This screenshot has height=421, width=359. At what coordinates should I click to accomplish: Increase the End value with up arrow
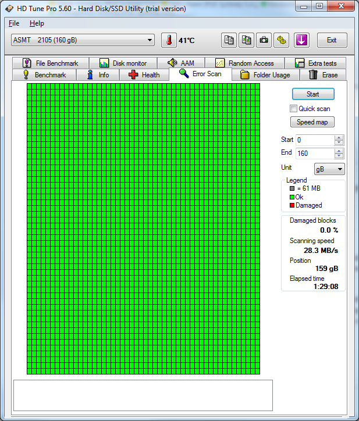click(x=339, y=151)
